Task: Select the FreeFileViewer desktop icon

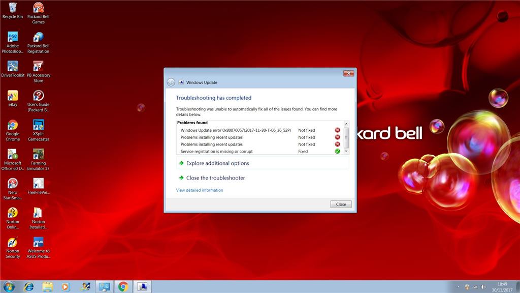Action: (x=38, y=186)
